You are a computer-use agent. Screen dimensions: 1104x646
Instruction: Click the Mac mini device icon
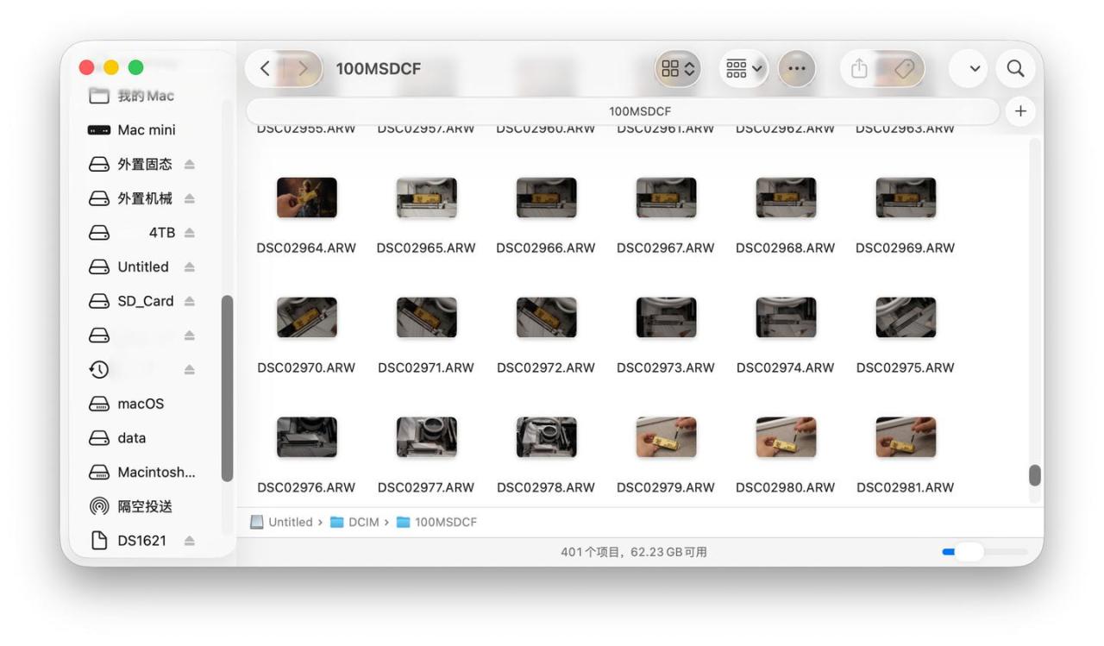point(99,130)
